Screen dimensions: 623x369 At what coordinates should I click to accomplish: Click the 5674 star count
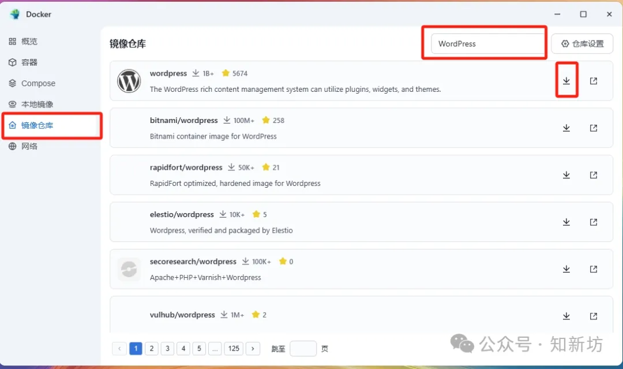[239, 73]
